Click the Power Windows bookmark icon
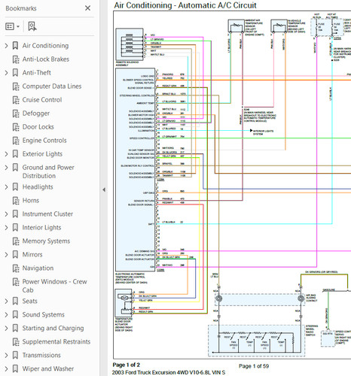This screenshot has width=351, height=376. (x=16, y=282)
